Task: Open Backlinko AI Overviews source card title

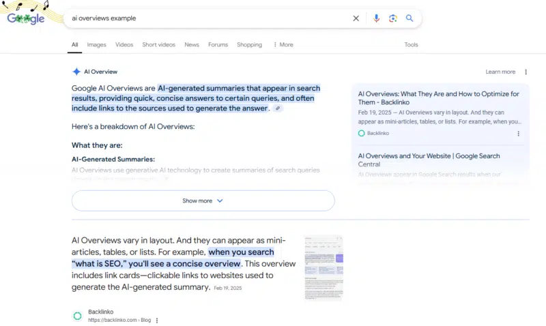Action: (x=438, y=98)
